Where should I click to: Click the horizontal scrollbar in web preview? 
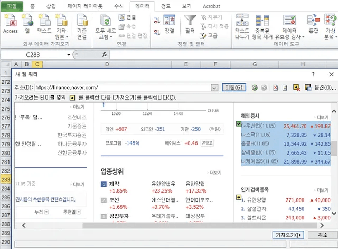click(x=158, y=225)
